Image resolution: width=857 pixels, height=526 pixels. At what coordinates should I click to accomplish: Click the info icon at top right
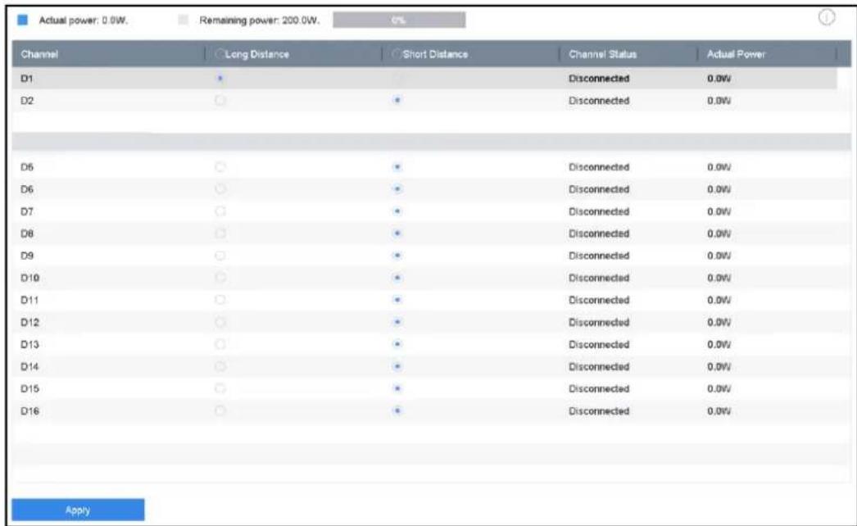click(x=826, y=18)
